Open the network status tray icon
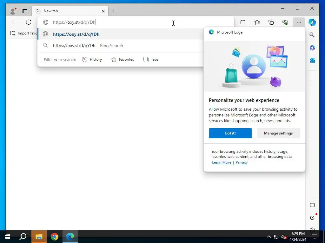 [x=276, y=237]
